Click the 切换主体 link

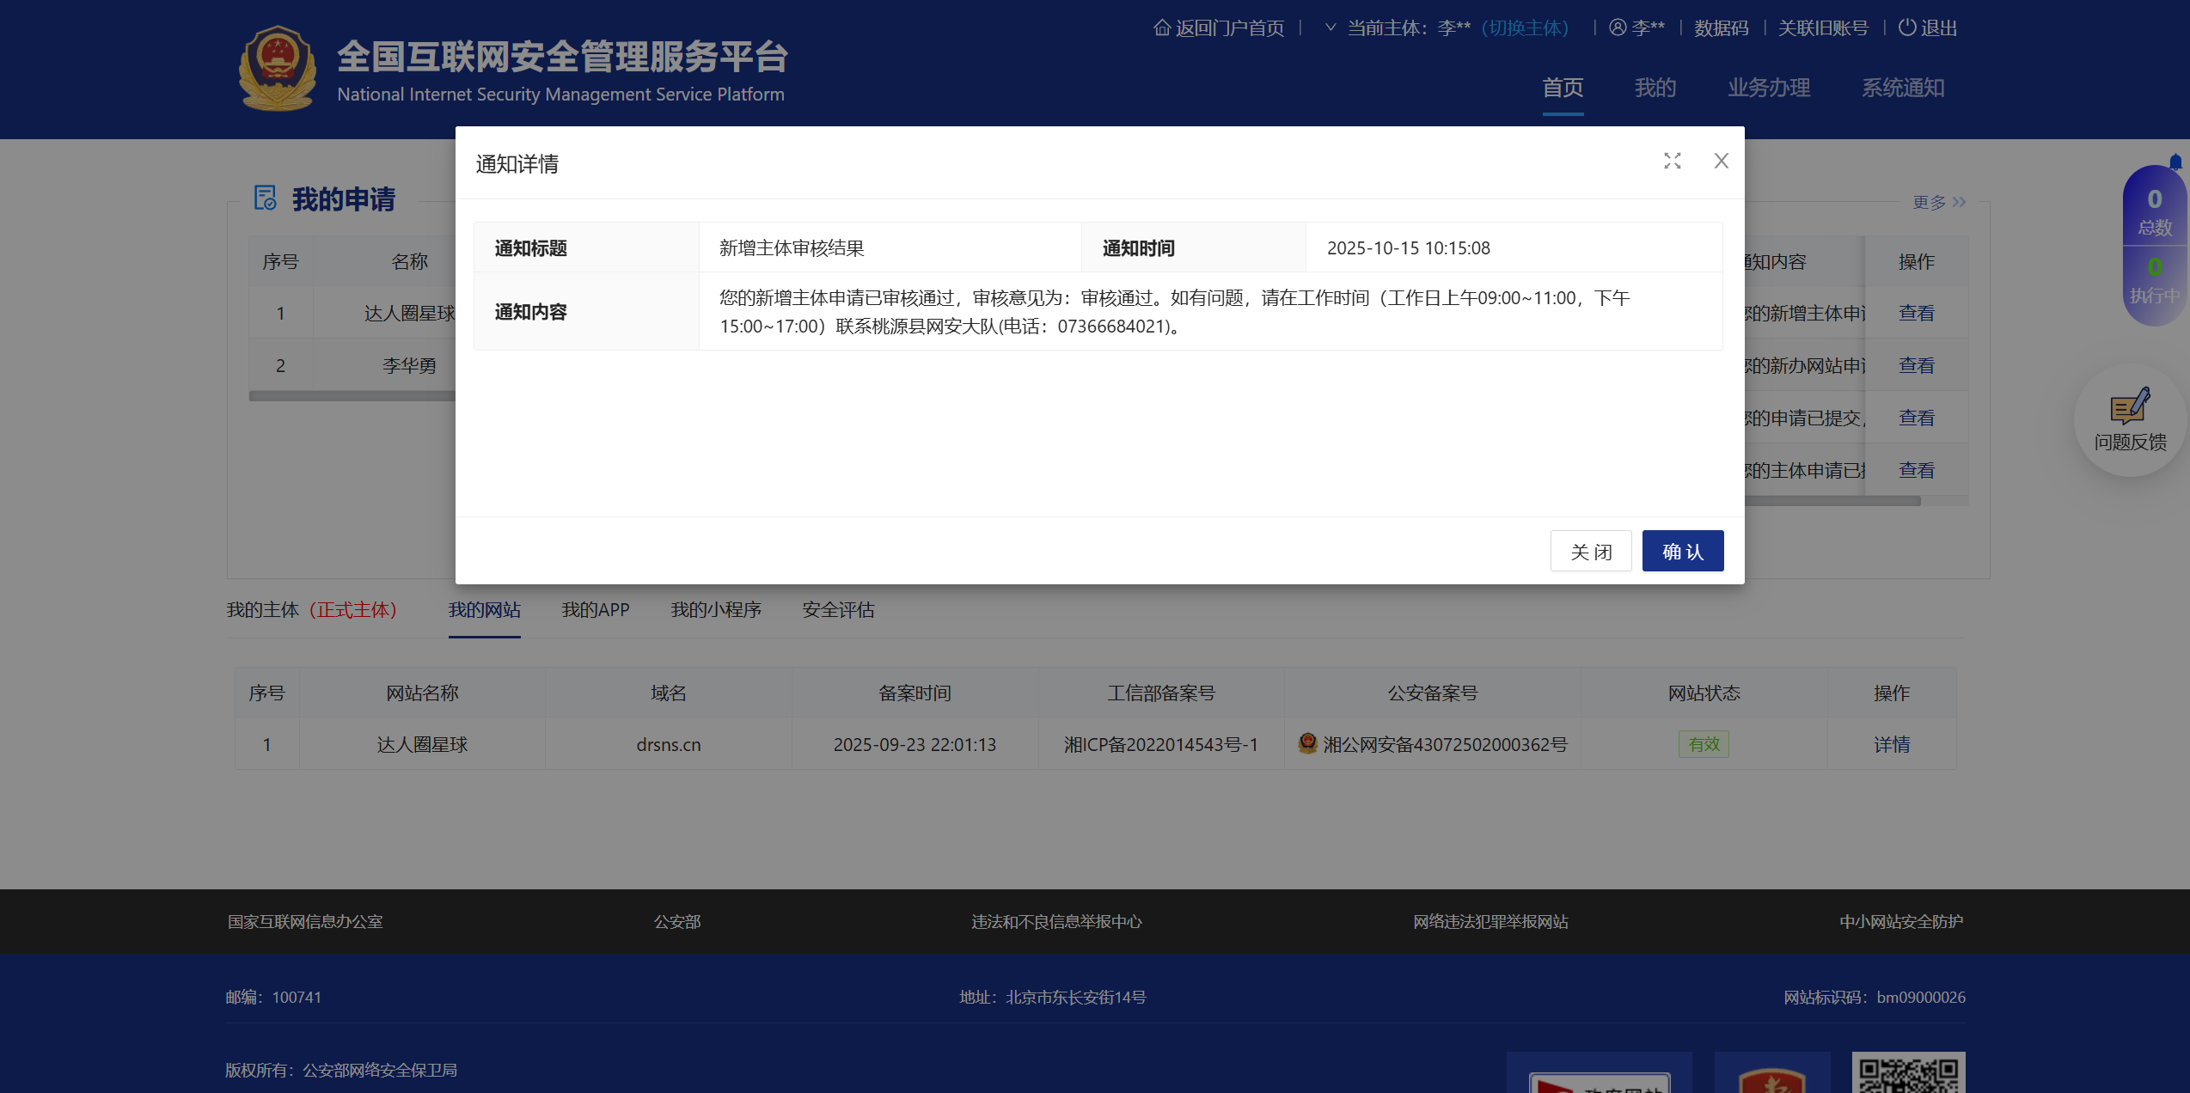[x=1525, y=27]
